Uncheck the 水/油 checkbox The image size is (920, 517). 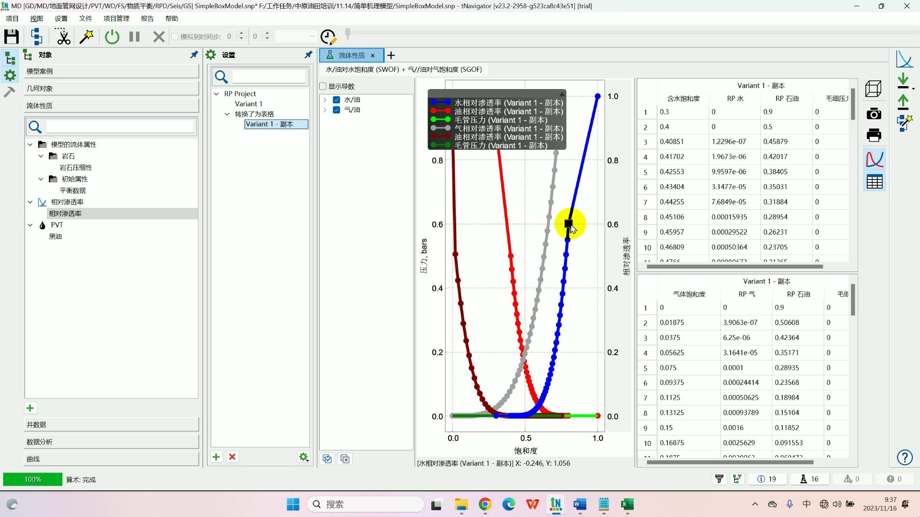(x=336, y=100)
